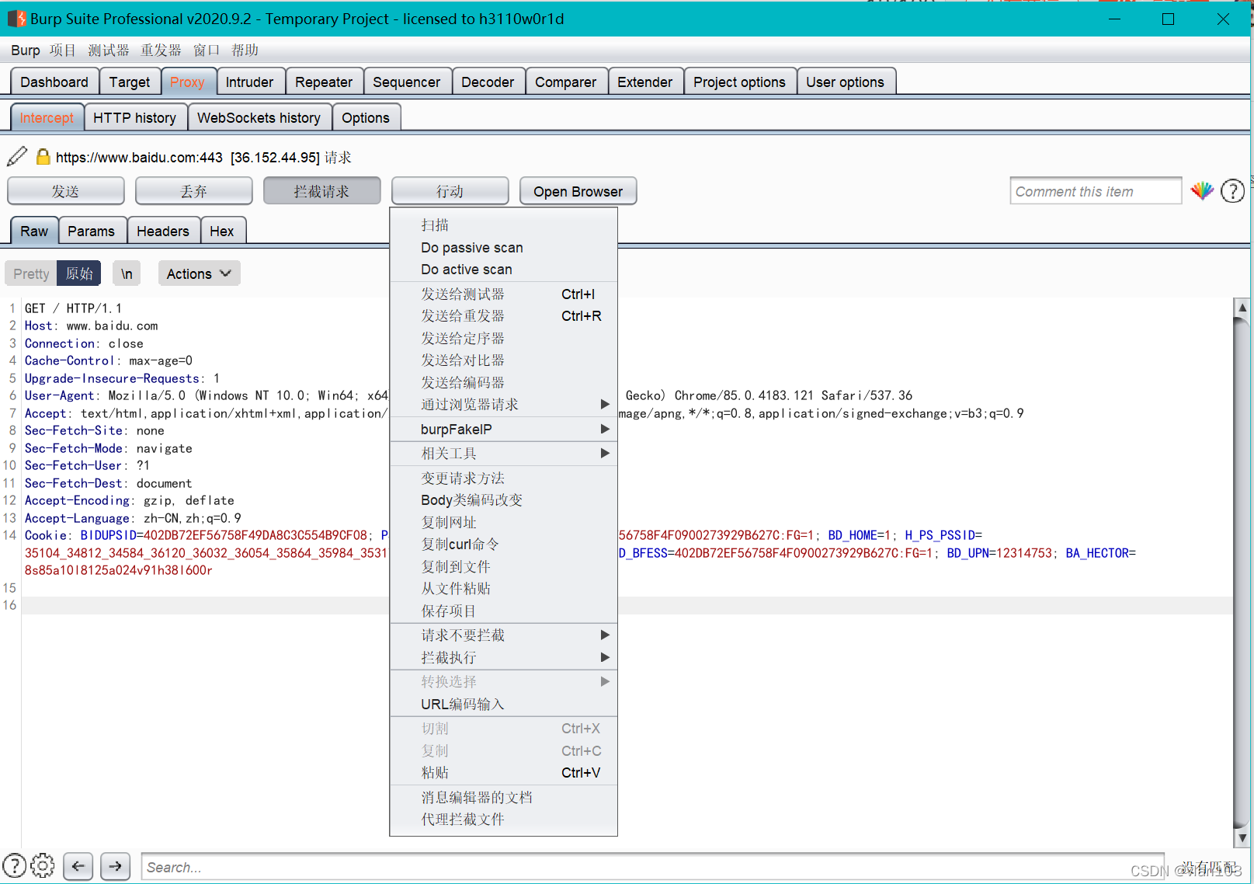1254x884 pixels.
Task: Choose 变更请求方法 menu item
Action: point(503,479)
